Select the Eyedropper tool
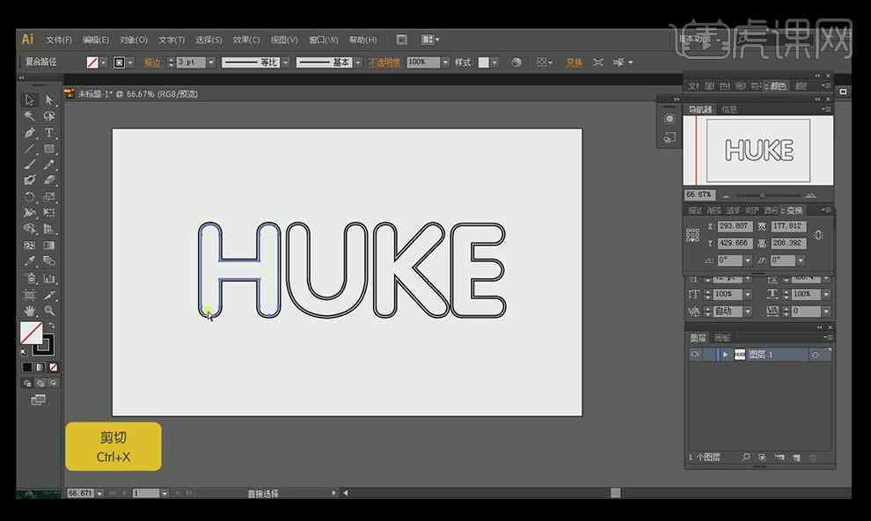Image resolution: width=871 pixels, height=521 pixels. click(29, 261)
